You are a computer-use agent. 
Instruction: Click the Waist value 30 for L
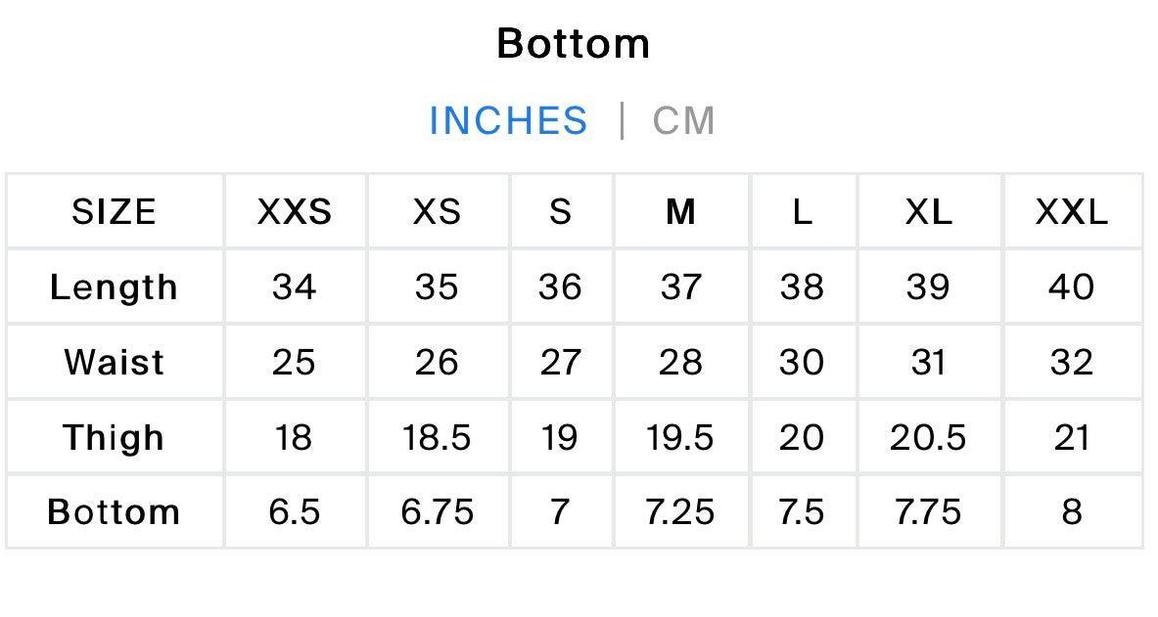point(802,363)
